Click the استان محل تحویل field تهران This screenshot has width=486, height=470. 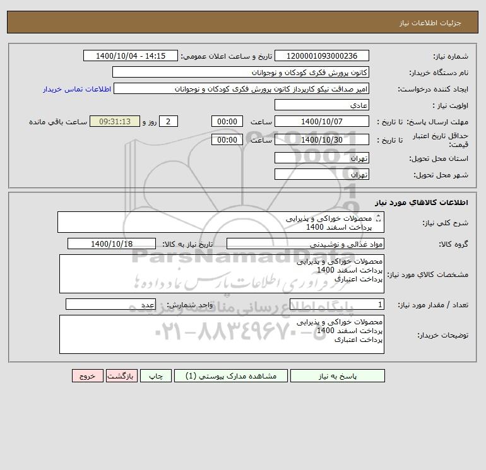(x=322, y=158)
